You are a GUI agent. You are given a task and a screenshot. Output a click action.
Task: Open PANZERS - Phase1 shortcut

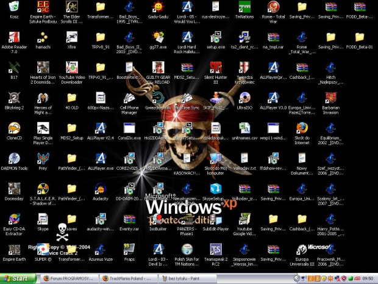pyautogui.click(x=187, y=219)
